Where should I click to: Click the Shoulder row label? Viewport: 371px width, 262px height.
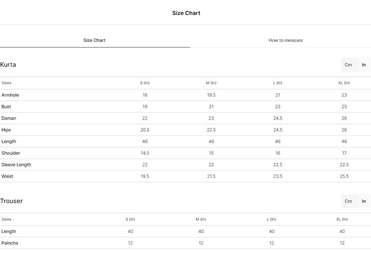point(11,153)
